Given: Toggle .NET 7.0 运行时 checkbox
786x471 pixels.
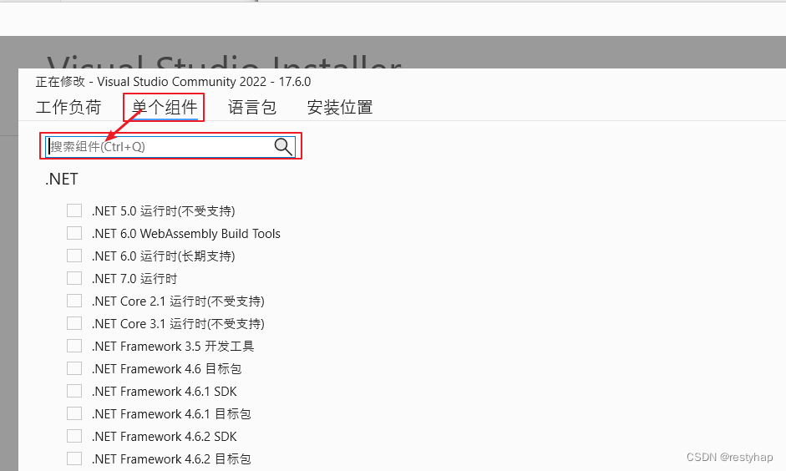Looking at the screenshot, I should coord(74,278).
